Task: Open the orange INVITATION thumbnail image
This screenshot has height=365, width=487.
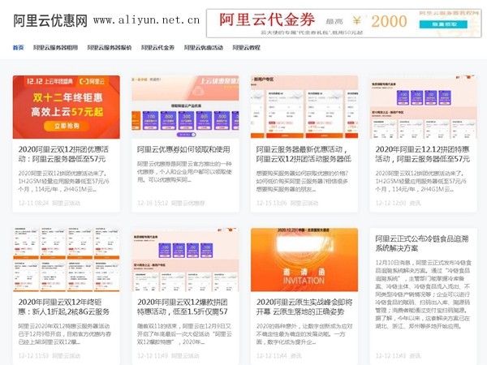Action: click(304, 260)
